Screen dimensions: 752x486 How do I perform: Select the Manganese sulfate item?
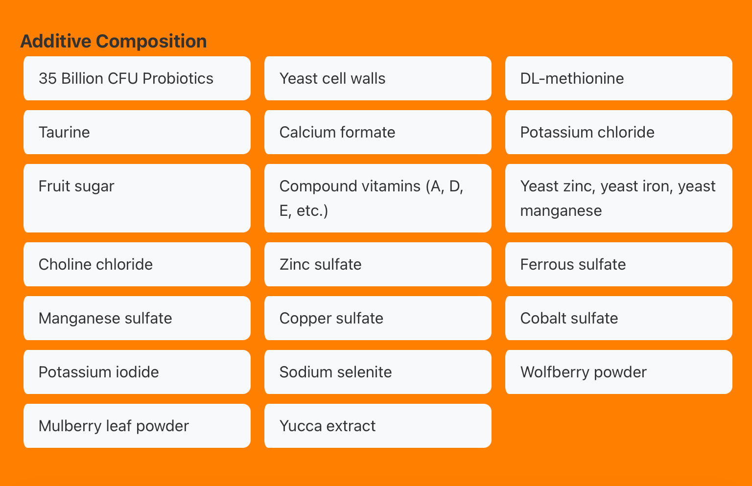(x=137, y=318)
